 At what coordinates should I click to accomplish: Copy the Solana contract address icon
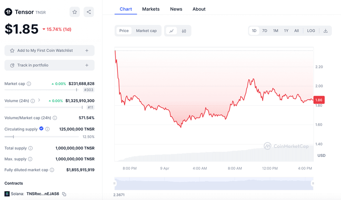(64, 194)
